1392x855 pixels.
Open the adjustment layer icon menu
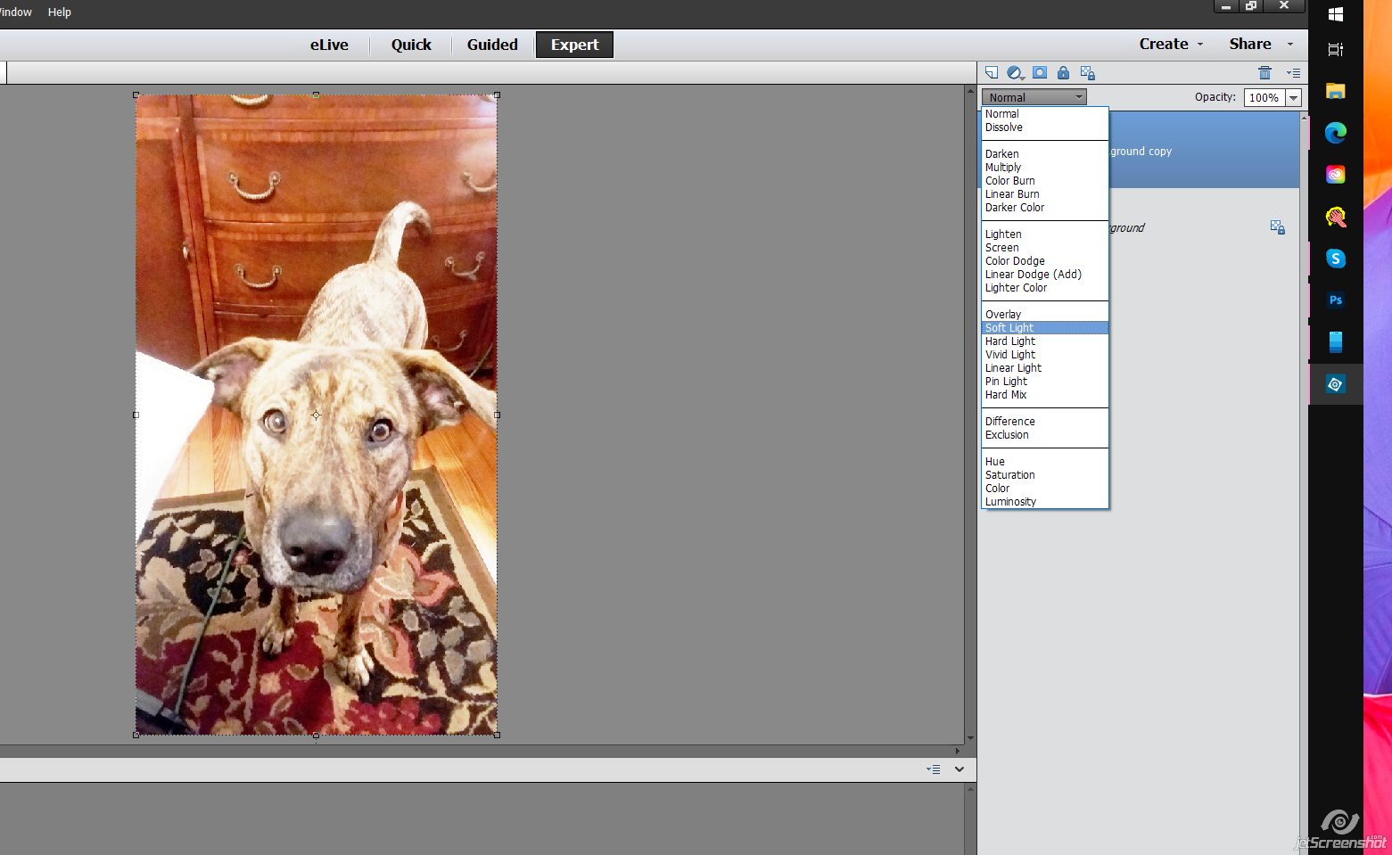(1015, 72)
